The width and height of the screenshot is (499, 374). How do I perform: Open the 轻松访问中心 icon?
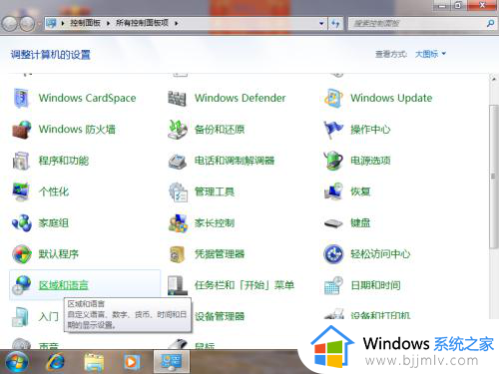click(x=333, y=254)
